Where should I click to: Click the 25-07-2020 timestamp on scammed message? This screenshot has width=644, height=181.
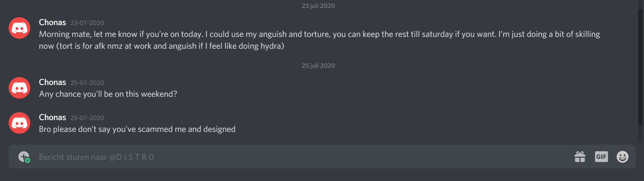click(x=87, y=118)
